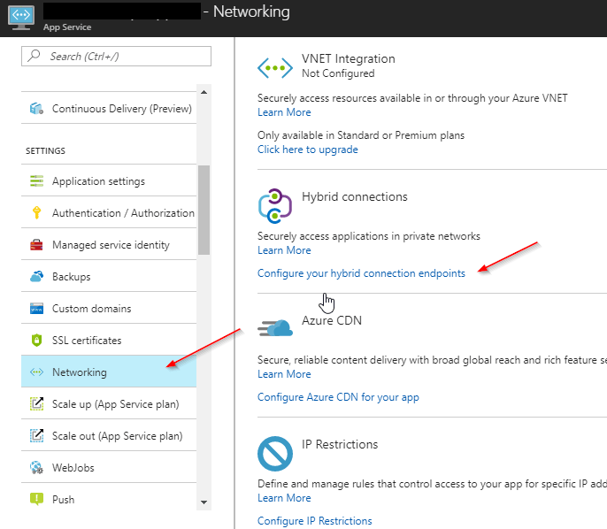Click the Azure CDN heading
The width and height of the screenshot is (607, 529).
pyautogui.click(x=332, y=320)
